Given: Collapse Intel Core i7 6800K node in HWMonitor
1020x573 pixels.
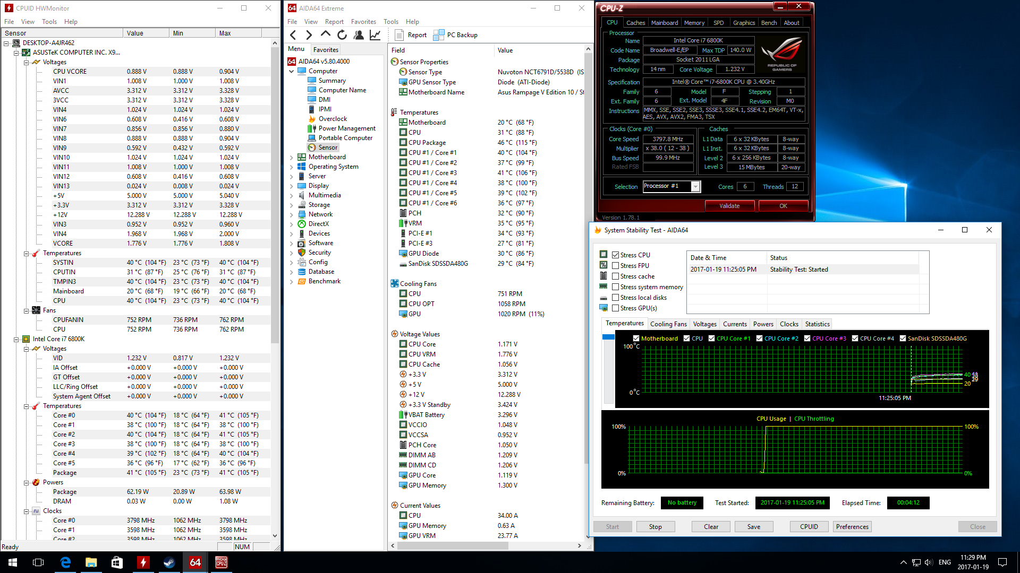Looking at the screenshot, I should tap(16, 339).
